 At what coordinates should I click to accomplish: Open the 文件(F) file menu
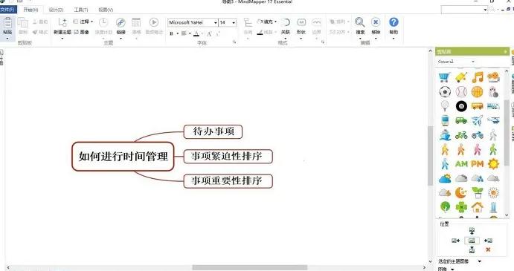tap(7, 10)
